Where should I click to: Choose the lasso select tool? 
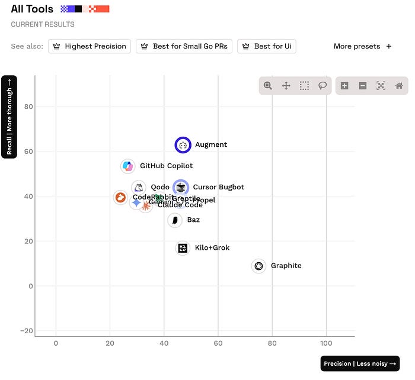tap(323, 86)
